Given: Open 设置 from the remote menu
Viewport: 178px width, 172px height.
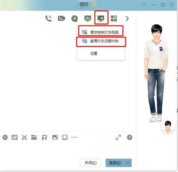Looking at the screenshot, I should [x=94, y=53].
